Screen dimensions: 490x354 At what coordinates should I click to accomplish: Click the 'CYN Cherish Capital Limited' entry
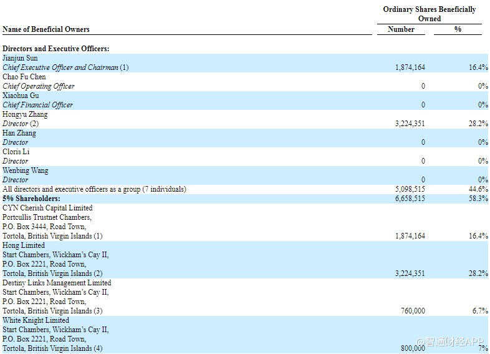(47, 208)
